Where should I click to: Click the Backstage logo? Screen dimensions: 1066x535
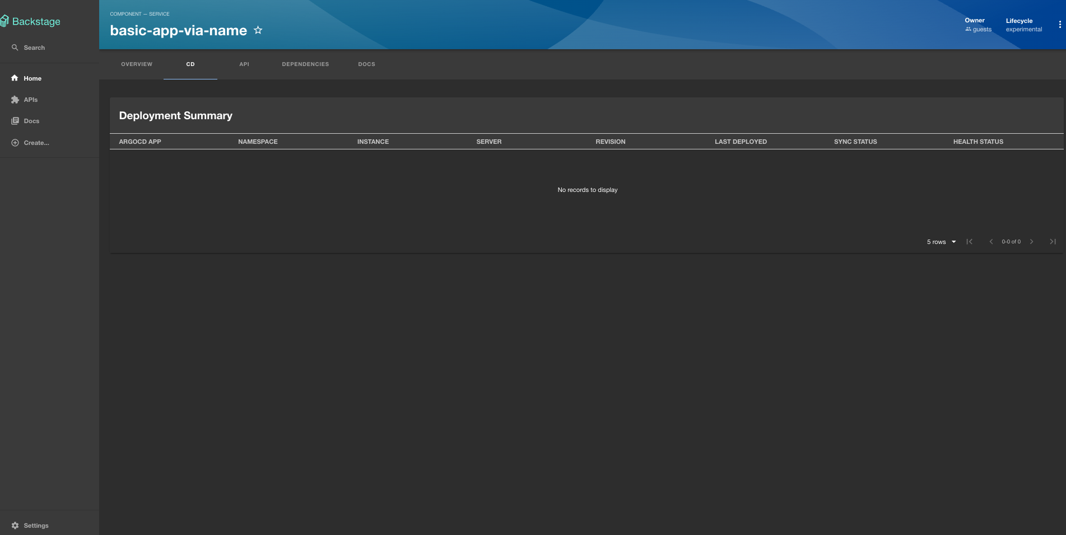[x=30, y=21]
